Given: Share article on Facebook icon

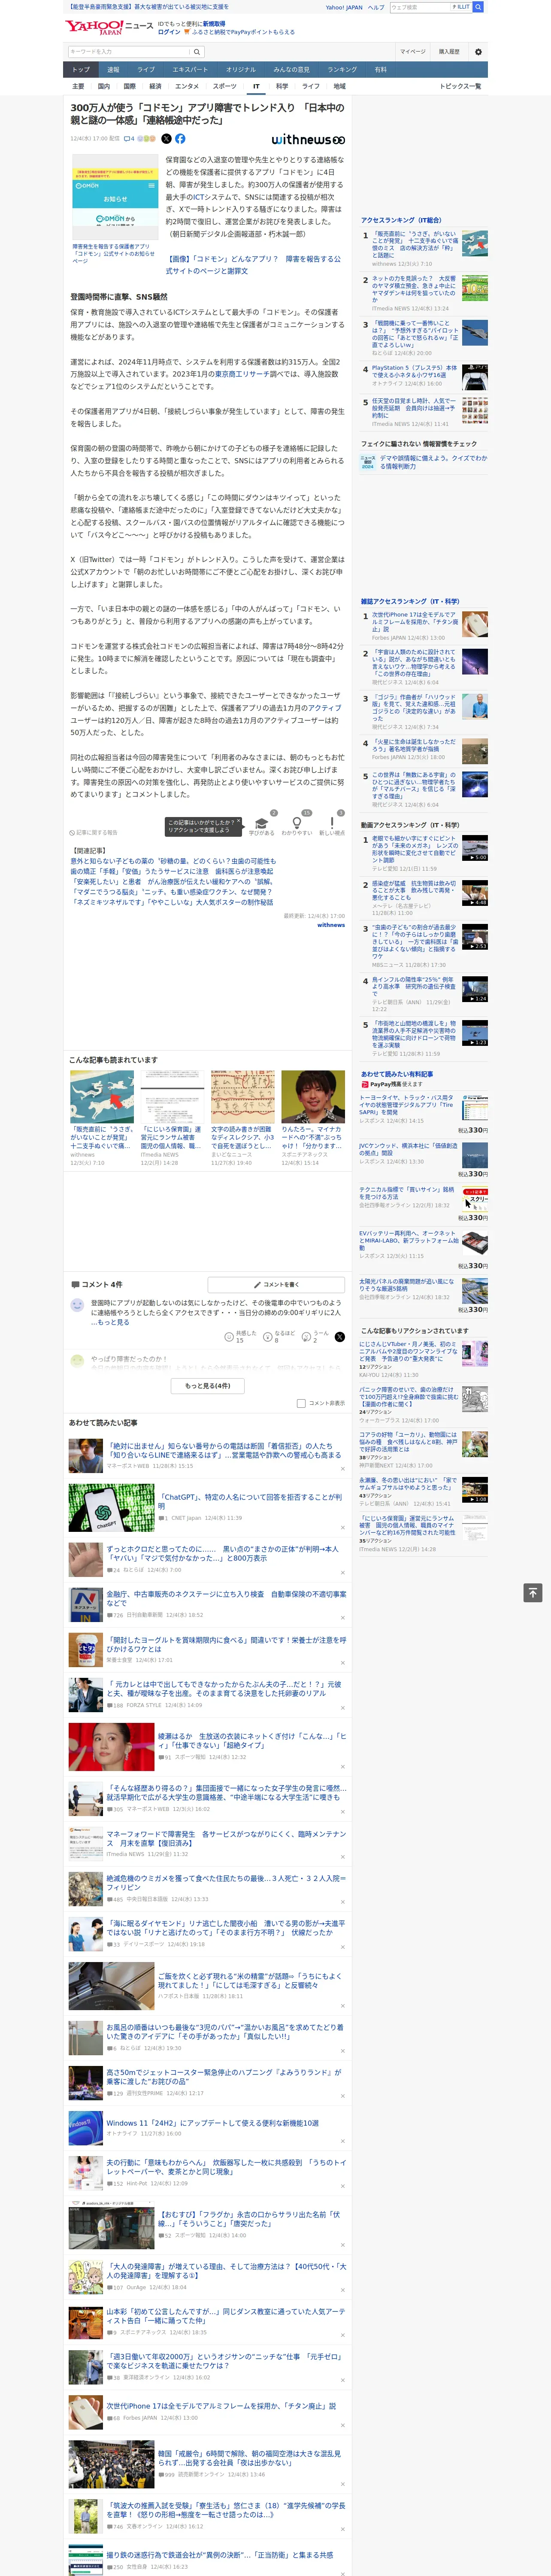Looking at the screenshot, I should pyautogui.click(x=180, y=139).
